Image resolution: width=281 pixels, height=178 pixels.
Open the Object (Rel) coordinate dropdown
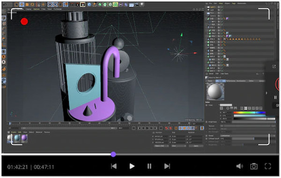pos(161,146)
